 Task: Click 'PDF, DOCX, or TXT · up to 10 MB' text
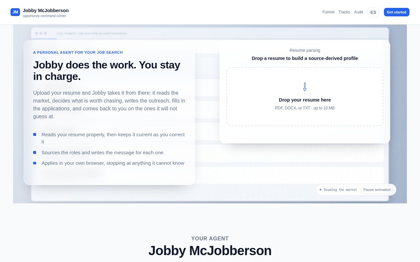click(x=305, y=108)
